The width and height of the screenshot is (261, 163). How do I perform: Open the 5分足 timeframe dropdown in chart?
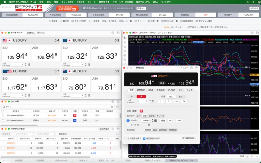[152, 33]
